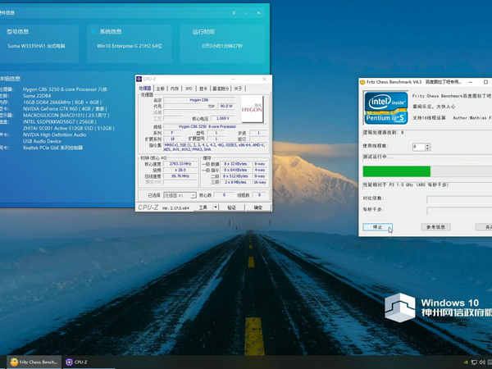
Task: Click the 参考信息 button in Fritz Chess
Action: 435,227
